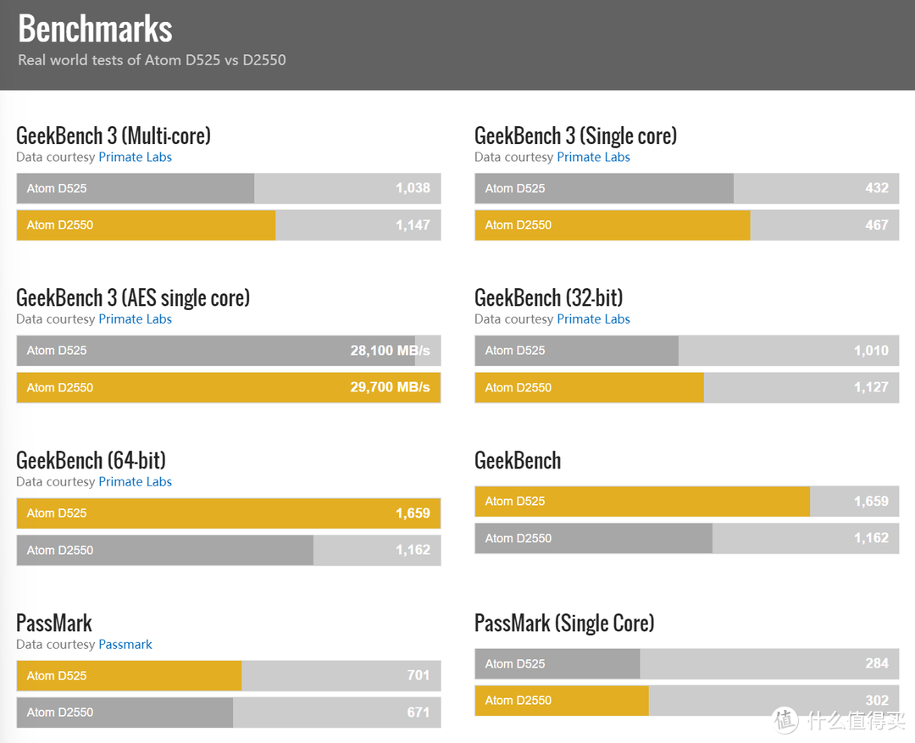Click the Atom D525 vs D2550 subtitle text
The image size is (915, 743).
click(152, 60)
